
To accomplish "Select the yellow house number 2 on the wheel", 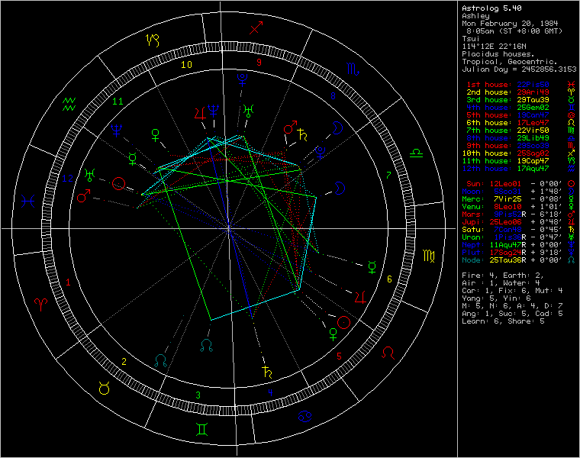I will [124, 362].
